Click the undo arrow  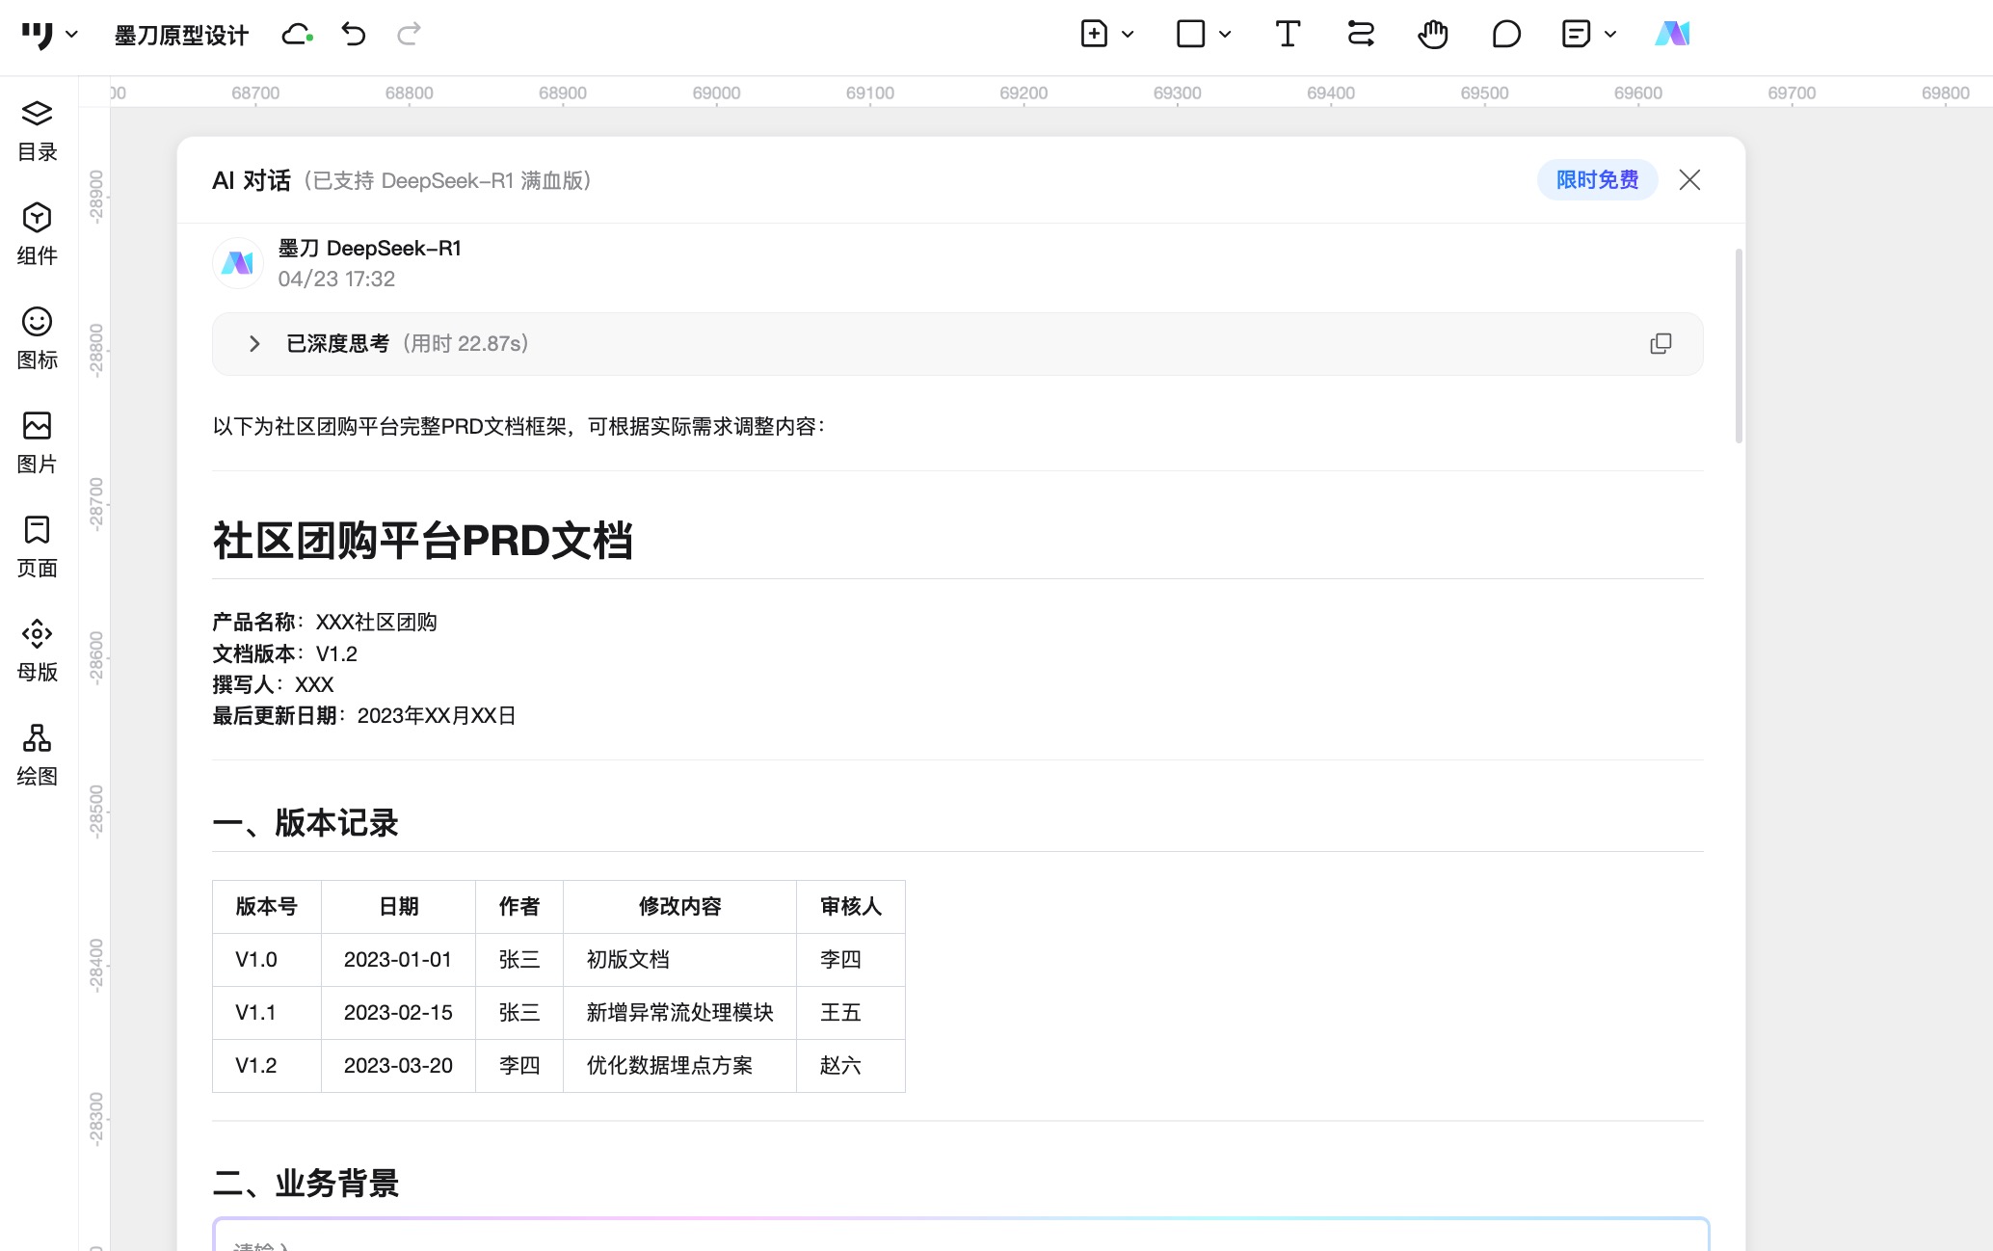[354, 35]
